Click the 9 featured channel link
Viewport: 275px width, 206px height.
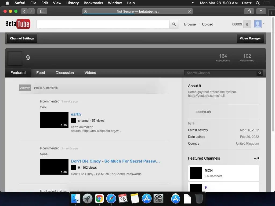pos(205,187)
